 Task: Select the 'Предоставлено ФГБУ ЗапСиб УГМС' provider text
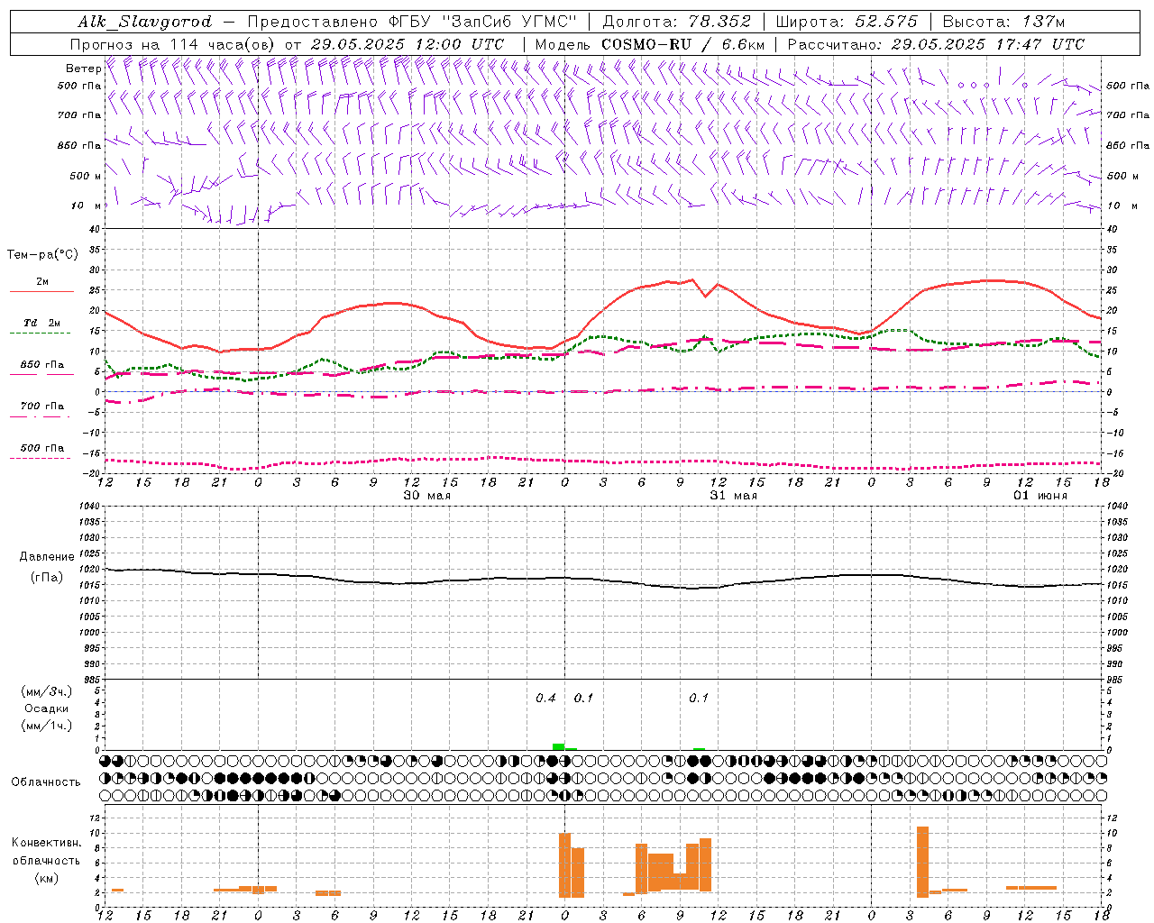pyautogui.click(x=411, y=22)
